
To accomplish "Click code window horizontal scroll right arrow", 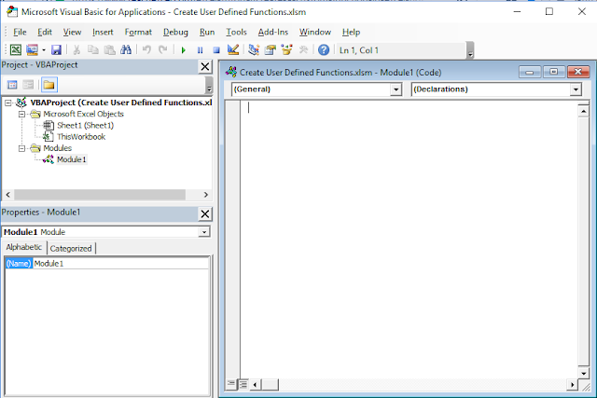I will click(x=572, y=385).
